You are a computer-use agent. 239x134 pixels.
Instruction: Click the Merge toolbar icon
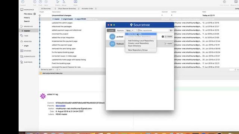tap(64, 2)
